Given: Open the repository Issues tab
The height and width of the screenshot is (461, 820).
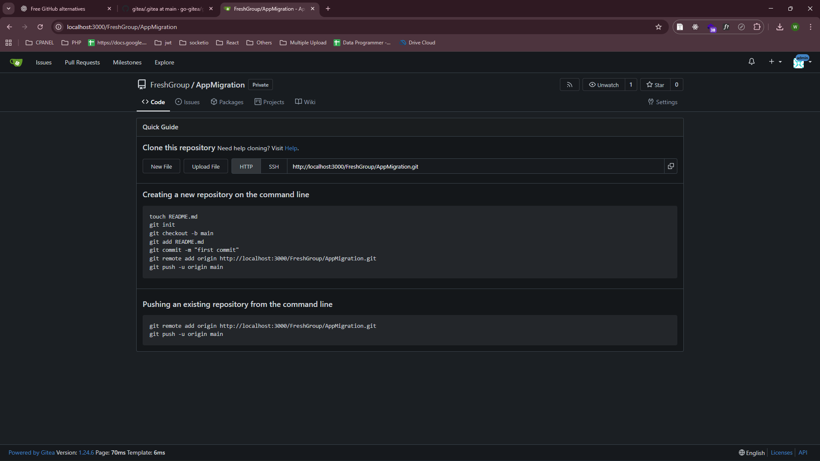Looking at the screenshot, I should [x=187, y=102].
